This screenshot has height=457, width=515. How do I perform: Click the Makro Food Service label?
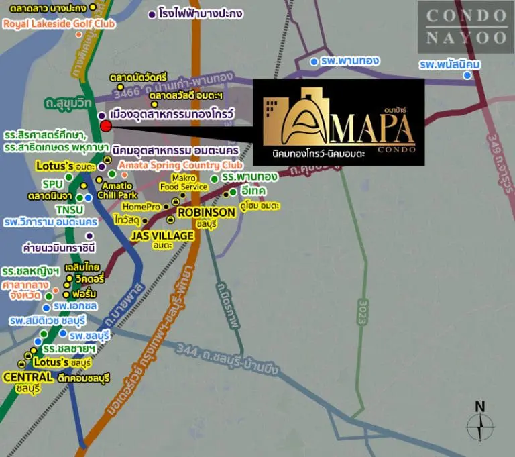(184, 183)
